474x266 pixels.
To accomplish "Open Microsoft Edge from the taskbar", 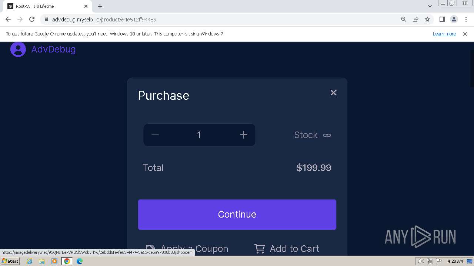I will (x=79, y=261).
